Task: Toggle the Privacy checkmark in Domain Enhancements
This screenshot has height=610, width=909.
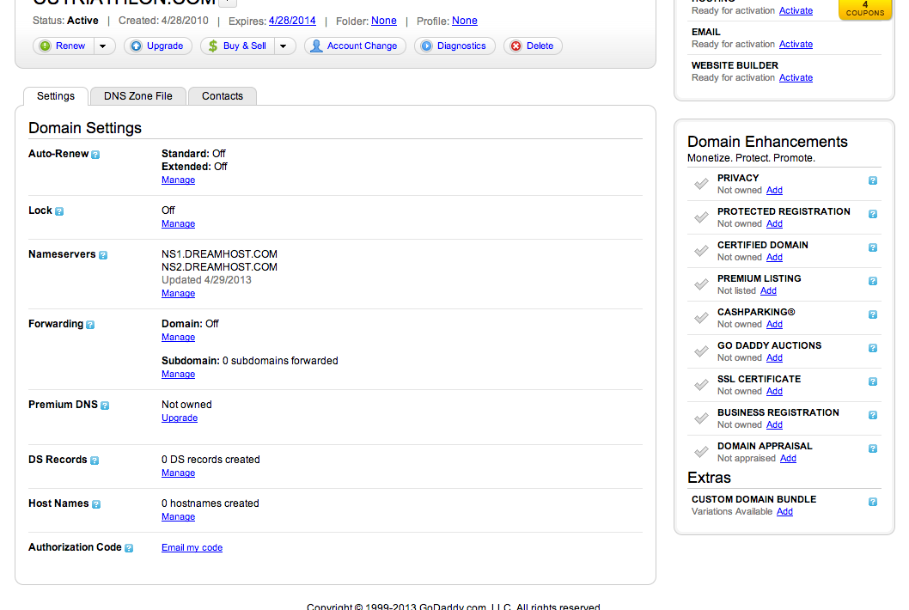Action: point(701,184)
